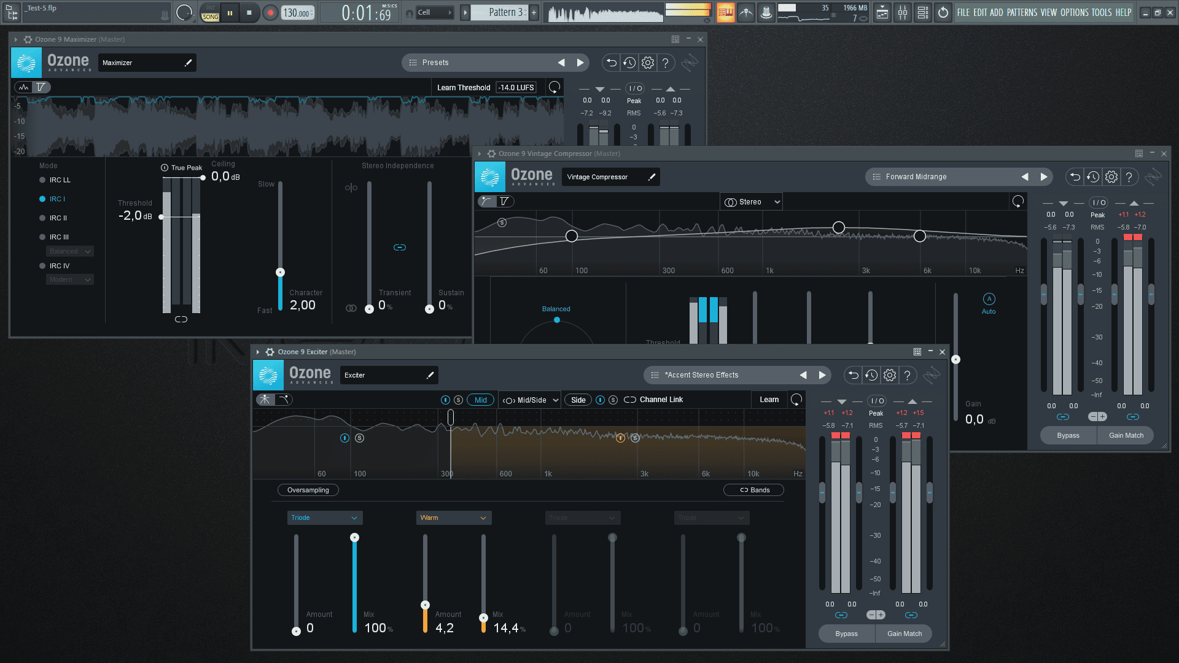
Task: Open Maximizer history clock icon
Action: pos(629,63)
